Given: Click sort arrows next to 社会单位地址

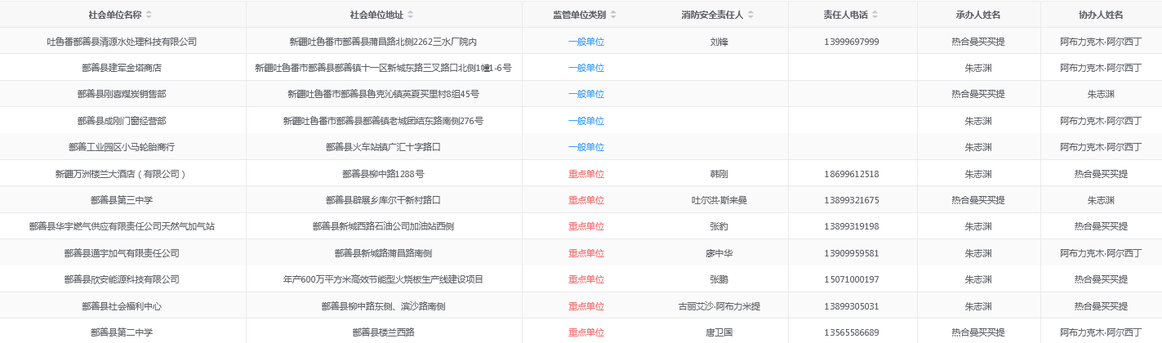Looking at the screenshot, I should [x=410, y=15].
